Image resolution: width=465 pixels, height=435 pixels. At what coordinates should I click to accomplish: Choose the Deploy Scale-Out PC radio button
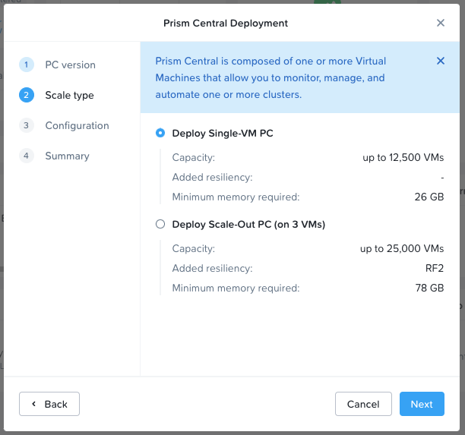point(160,224)
